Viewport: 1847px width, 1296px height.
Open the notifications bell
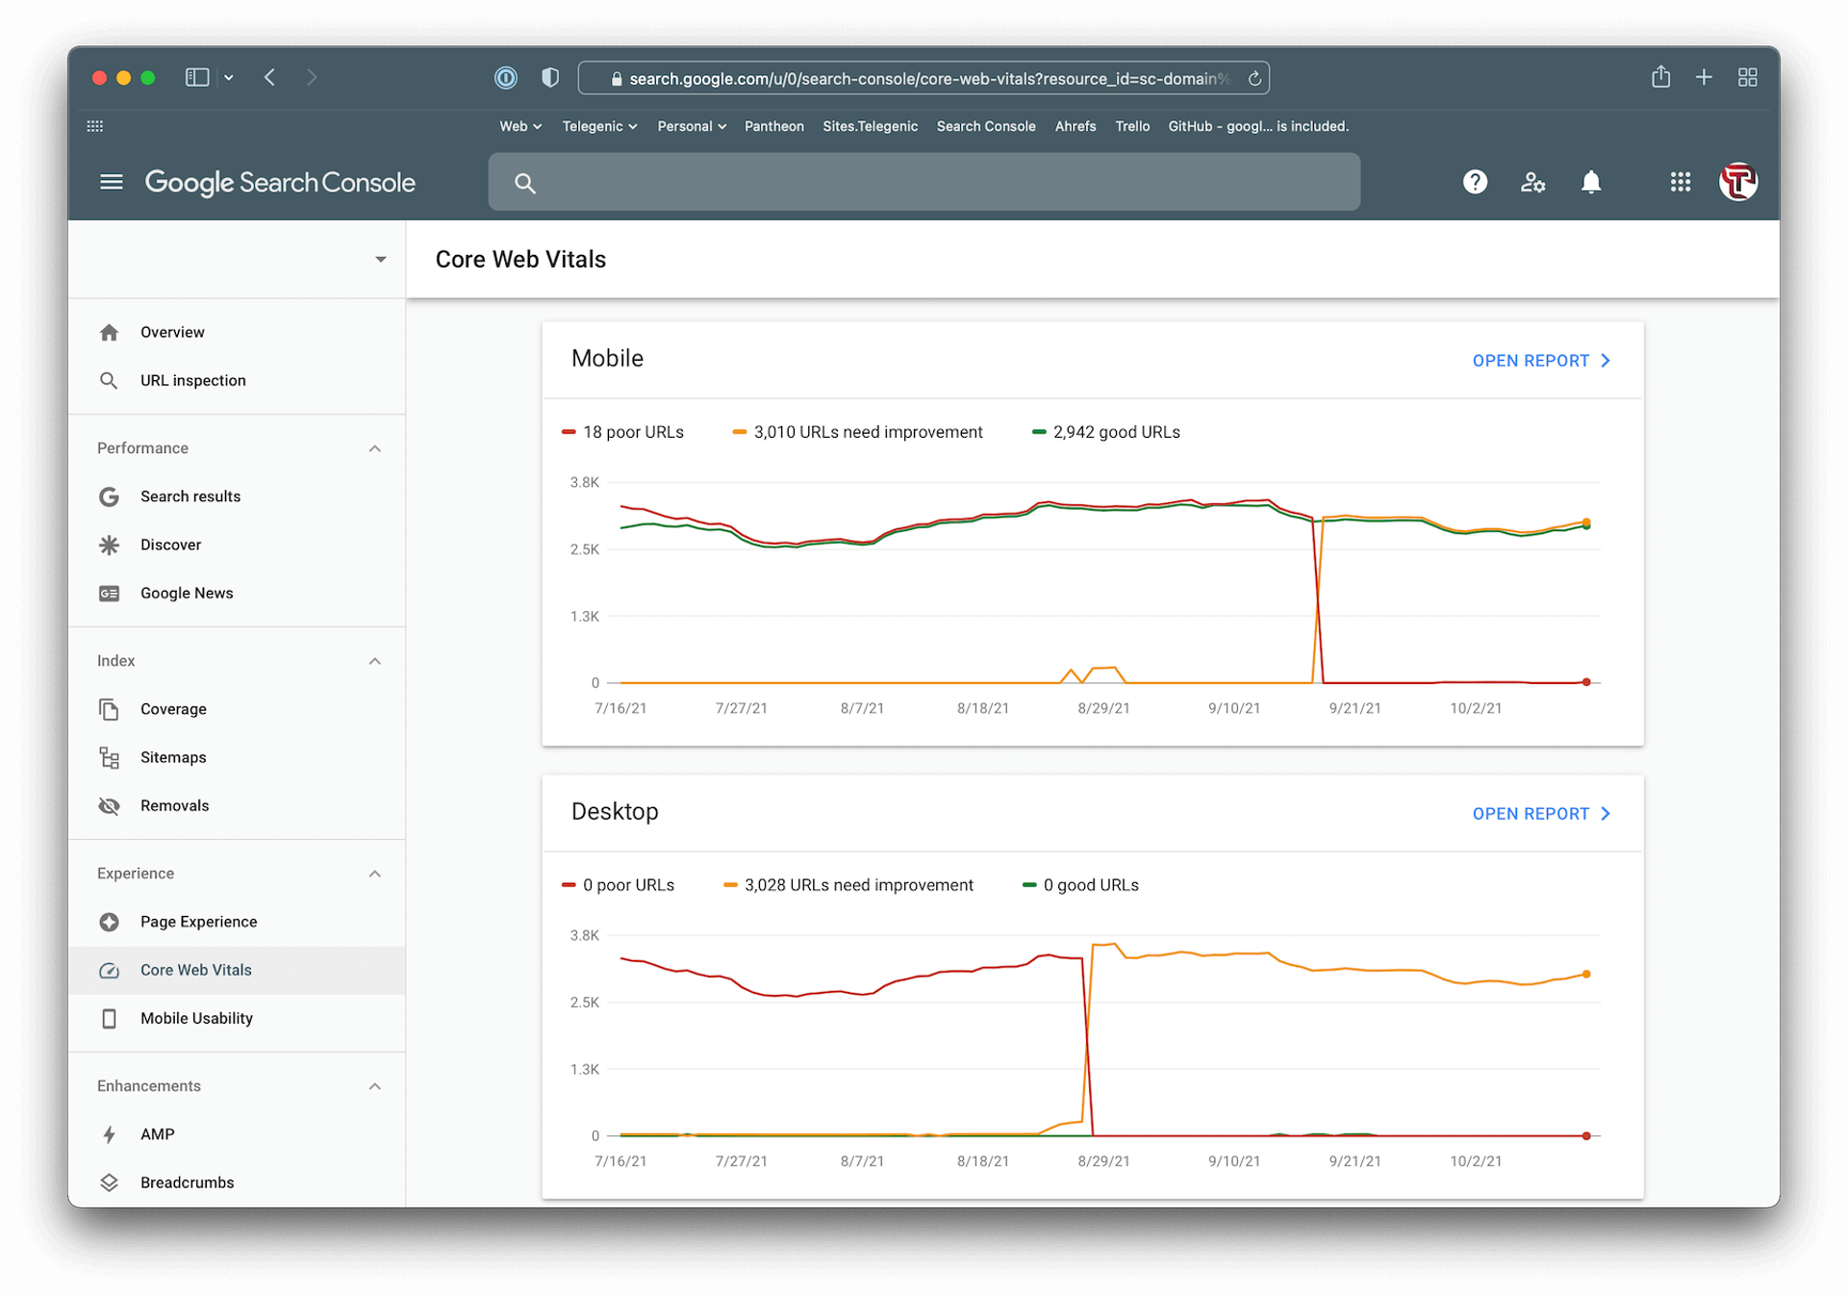[x=1591, y=182]
